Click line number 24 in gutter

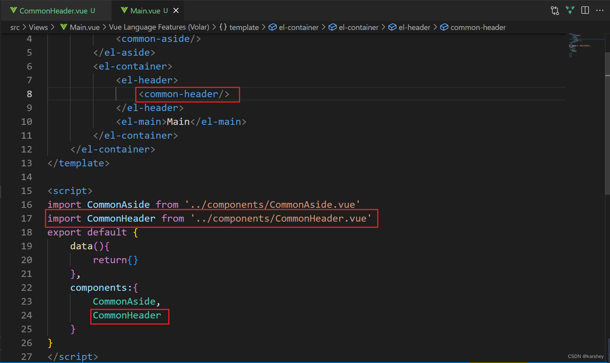click(27, 315)
